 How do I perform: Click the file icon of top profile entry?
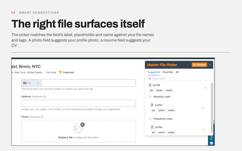point(150,85)
